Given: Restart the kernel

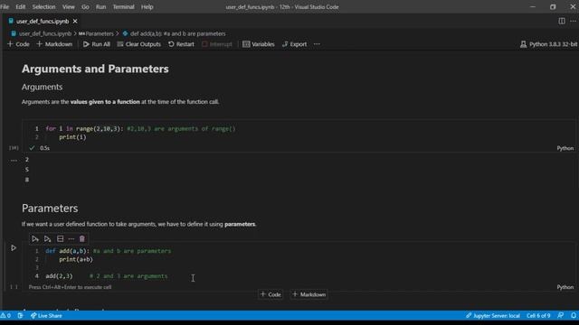Looking at the screenshot, I should [181, 44].
